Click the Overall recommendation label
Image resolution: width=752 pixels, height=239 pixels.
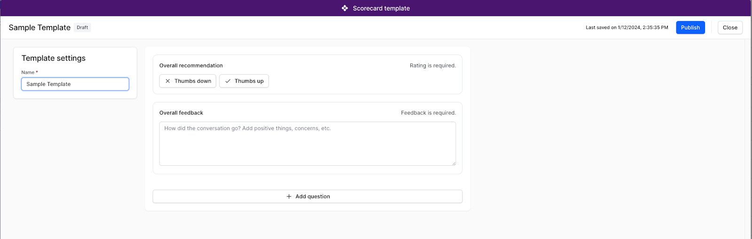tap(191, 66)
